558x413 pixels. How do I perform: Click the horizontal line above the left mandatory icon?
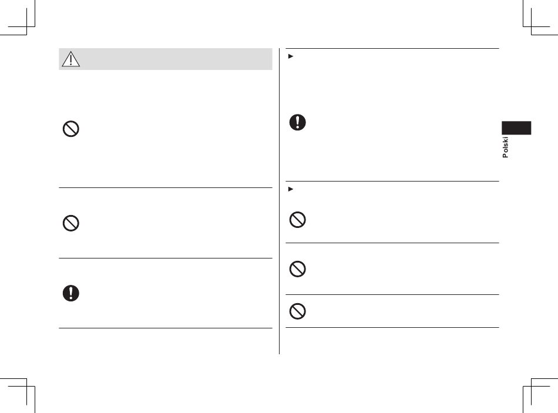166,258
